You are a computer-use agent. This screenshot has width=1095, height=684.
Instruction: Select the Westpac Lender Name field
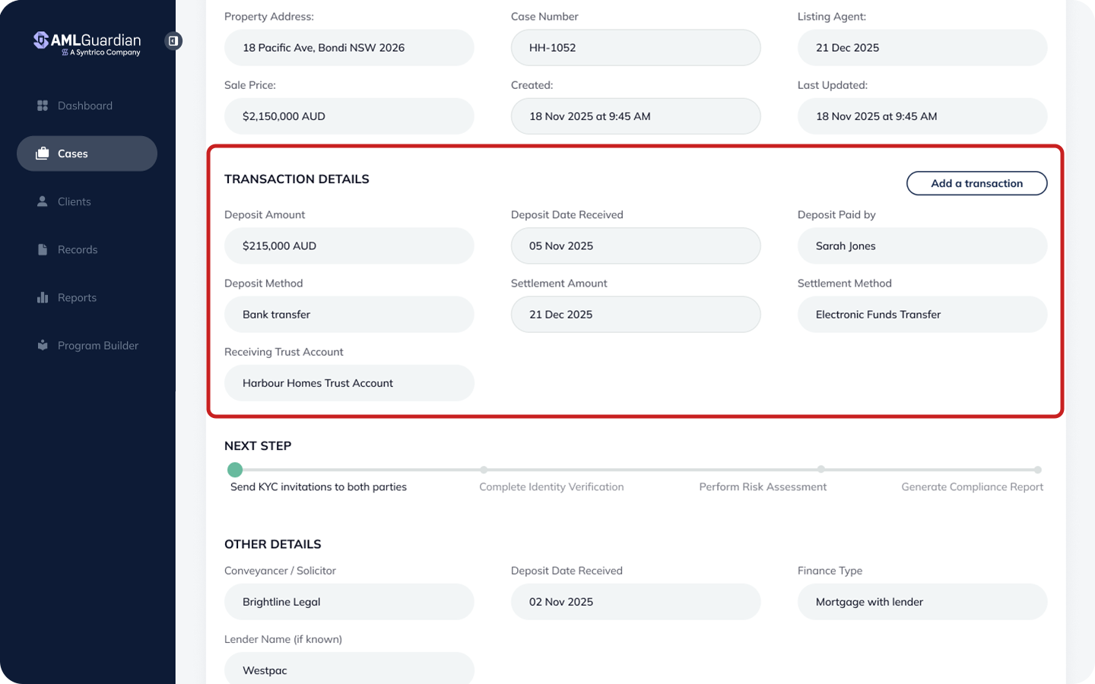(349, 670)
